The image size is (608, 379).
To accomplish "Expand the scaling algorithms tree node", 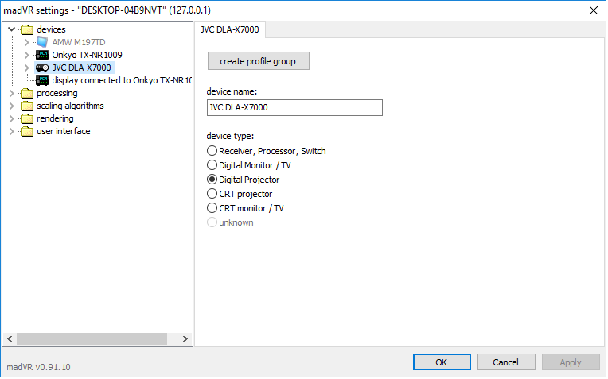I will [x=12, y=106].
